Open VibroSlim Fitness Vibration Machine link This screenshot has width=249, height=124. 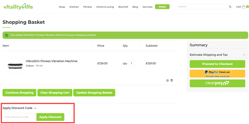pyautogui.click(x=52, y=61)
